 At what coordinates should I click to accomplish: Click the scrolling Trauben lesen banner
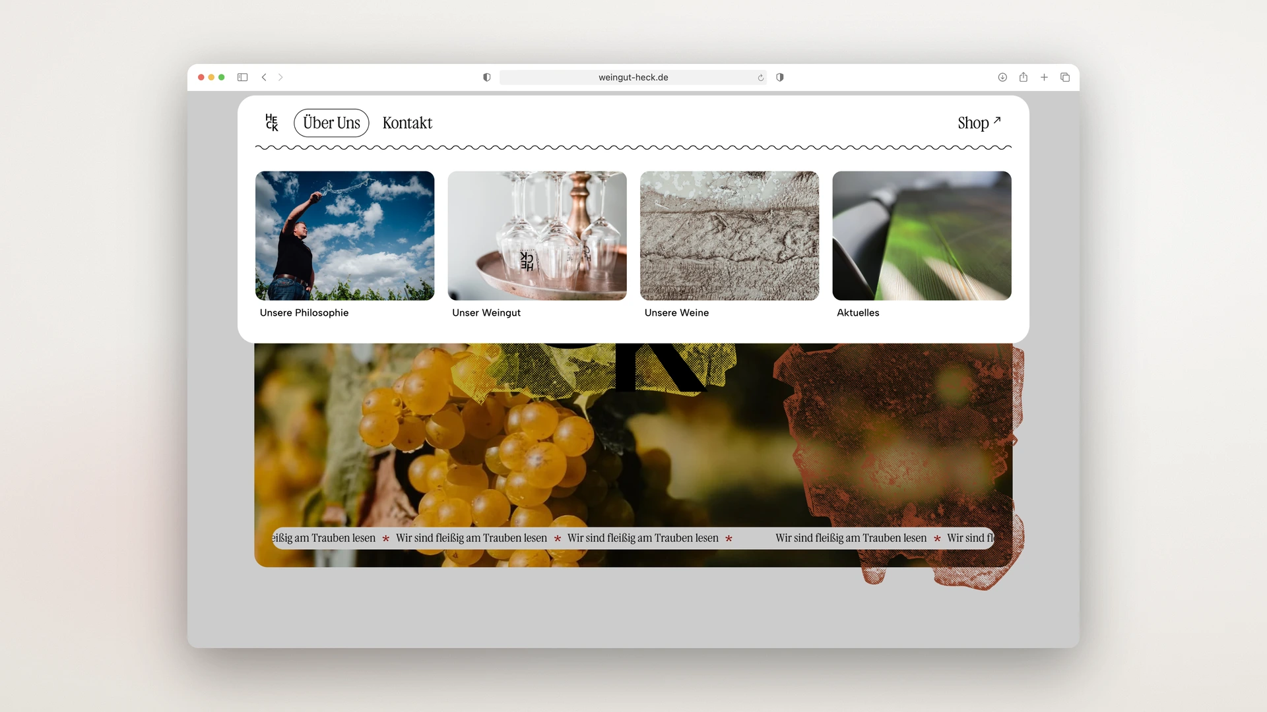633,538
